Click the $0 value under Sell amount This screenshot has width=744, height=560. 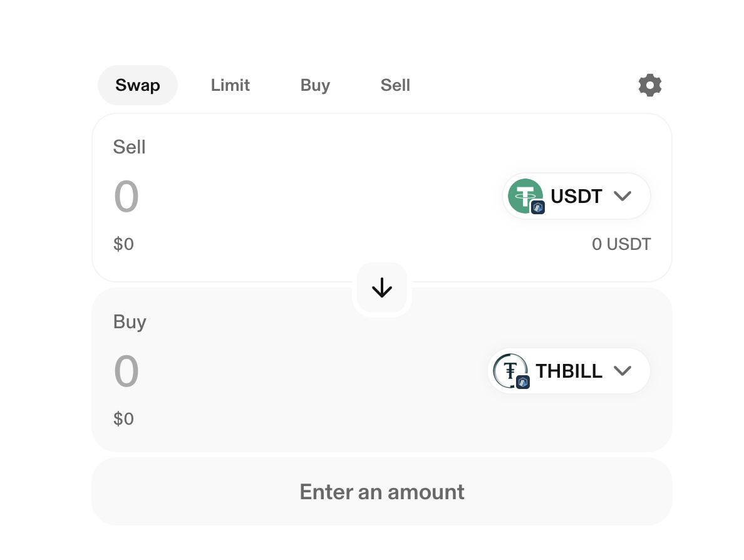pyautogui.click(x=123, y=244)
